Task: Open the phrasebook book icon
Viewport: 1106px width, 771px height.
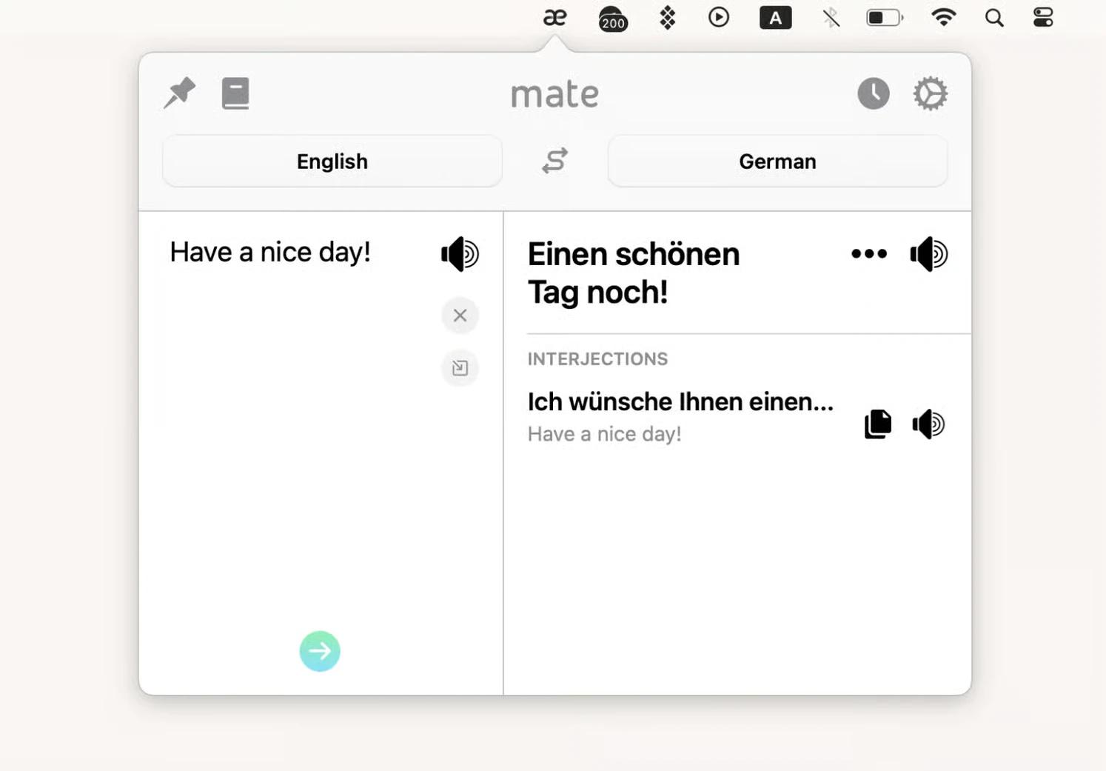Action: 235,93
